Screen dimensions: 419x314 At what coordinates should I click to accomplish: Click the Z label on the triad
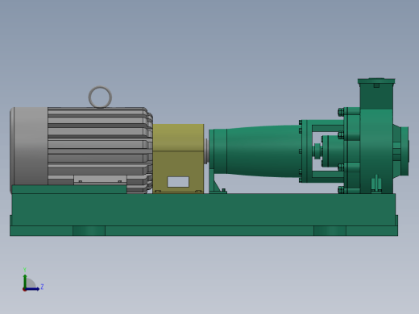click(x=42, y=287)
